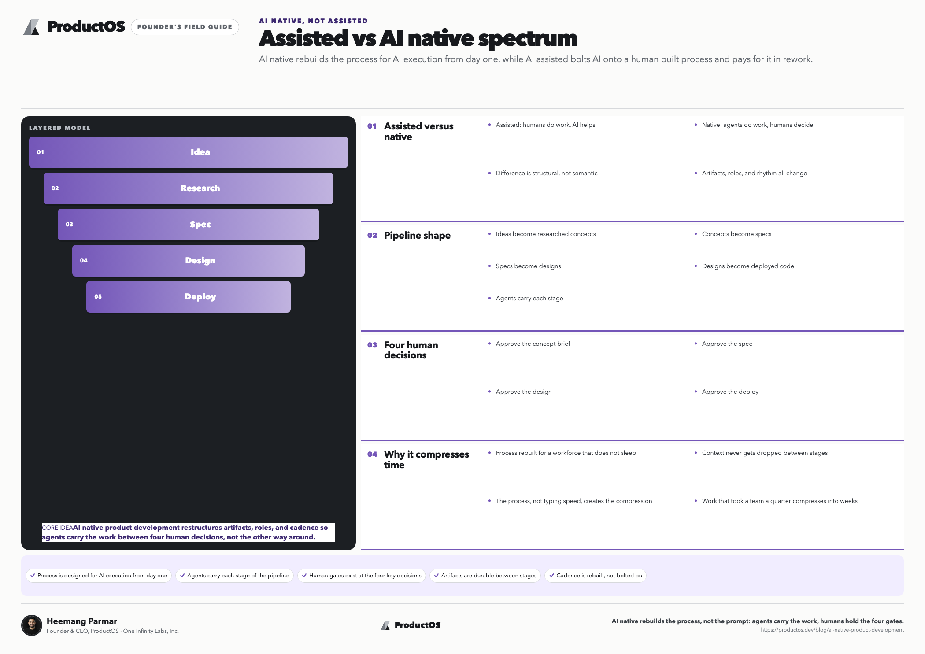
Task: Click the ProductOS logo icon in footer
Action: [385, 625]
